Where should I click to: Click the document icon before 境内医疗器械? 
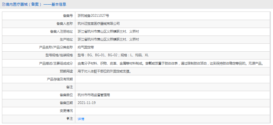[4, 4]
